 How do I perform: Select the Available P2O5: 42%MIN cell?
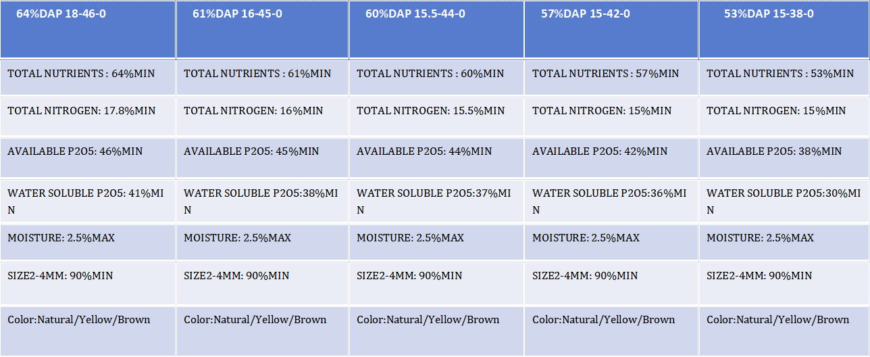pyautogui.click(x=611, y=158)
